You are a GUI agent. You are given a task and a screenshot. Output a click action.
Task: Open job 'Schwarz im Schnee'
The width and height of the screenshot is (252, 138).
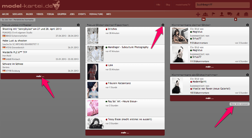click(13, 64)
